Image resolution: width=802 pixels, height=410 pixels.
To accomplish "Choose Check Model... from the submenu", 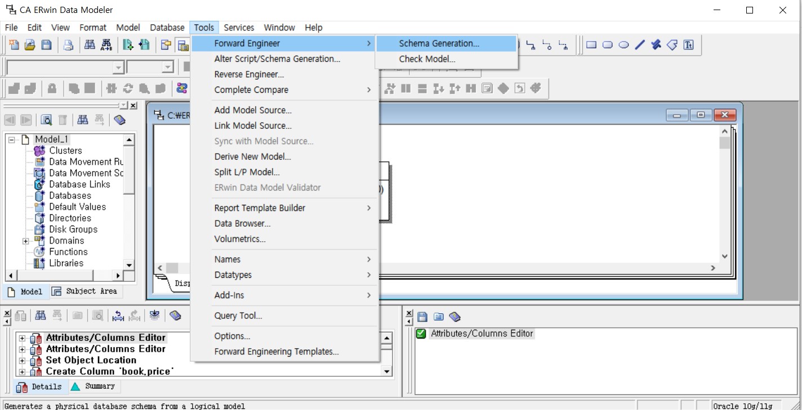I will (x=447, y=59).
